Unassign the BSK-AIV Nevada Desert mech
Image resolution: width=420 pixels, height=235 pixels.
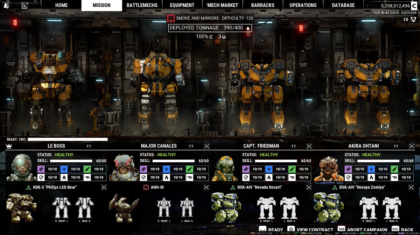(x=309, y=188)
